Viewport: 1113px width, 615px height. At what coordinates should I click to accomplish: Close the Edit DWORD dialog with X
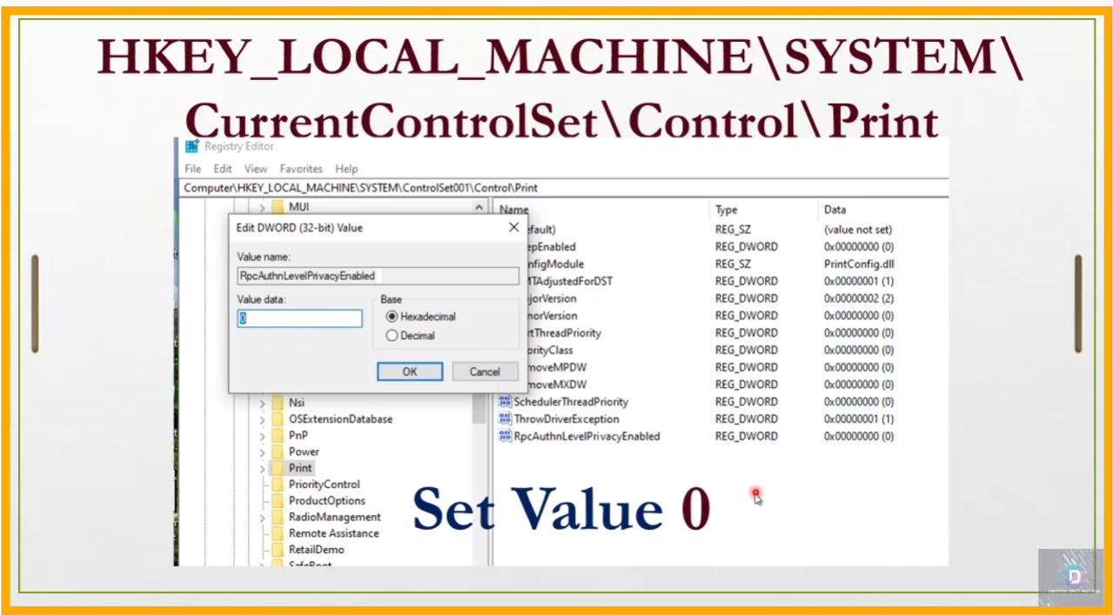pyautogui.click(x=513, y=227)
